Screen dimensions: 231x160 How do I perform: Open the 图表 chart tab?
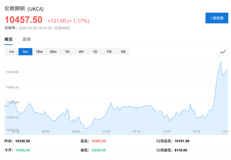(x=27, y=39)
